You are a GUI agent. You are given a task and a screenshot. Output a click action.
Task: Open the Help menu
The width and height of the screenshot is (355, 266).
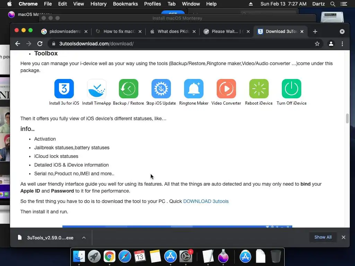click(211, 4)
